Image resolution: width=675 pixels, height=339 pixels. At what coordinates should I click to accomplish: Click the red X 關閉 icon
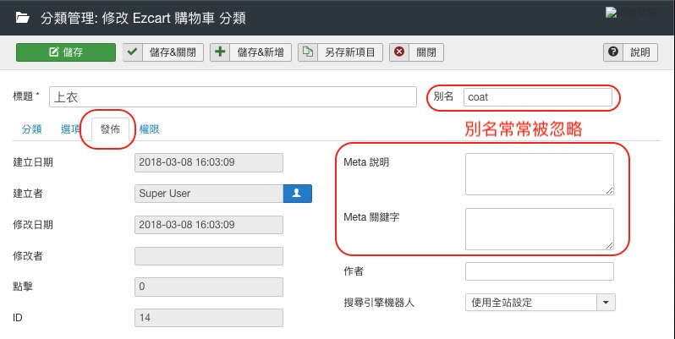pos(399,52)
